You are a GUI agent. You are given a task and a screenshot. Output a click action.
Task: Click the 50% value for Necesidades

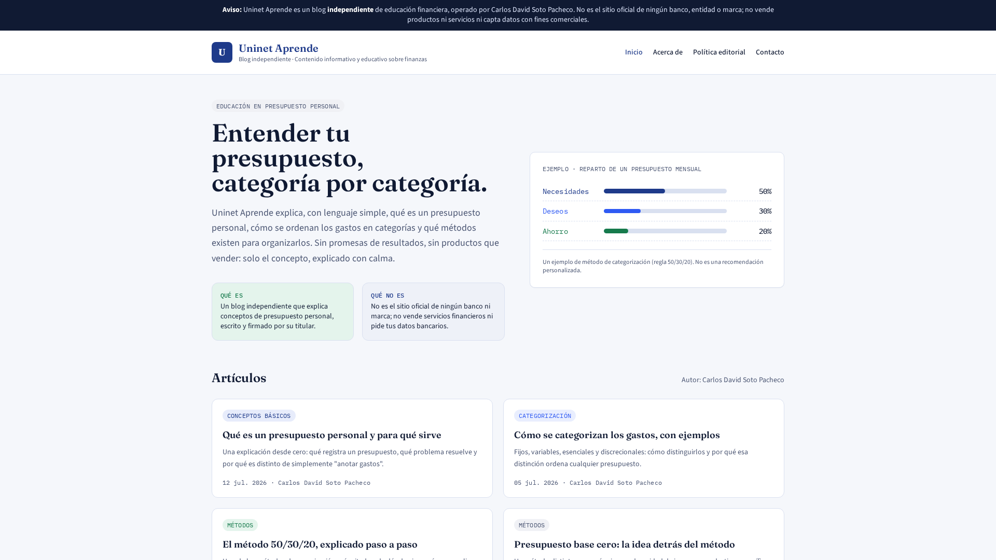(x=765, y=191)
